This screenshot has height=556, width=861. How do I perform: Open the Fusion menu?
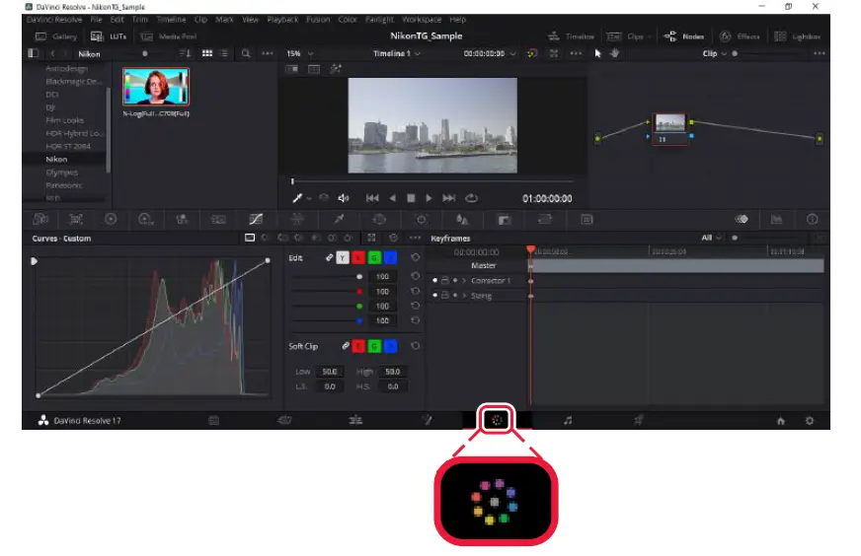pyautogui.click(x=319, y=19)
